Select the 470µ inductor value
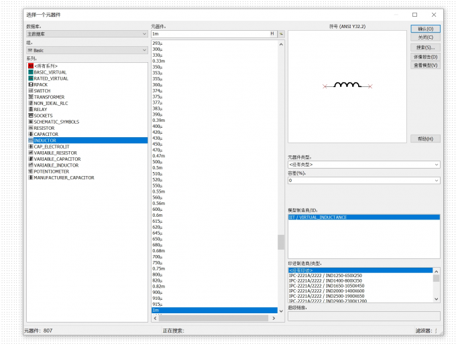Screen dimensions: 456x344 pos(158,150)
